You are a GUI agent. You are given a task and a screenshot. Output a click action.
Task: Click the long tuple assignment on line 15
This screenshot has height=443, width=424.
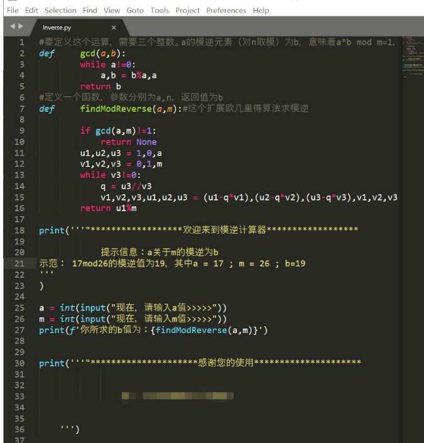pos(249,197)
